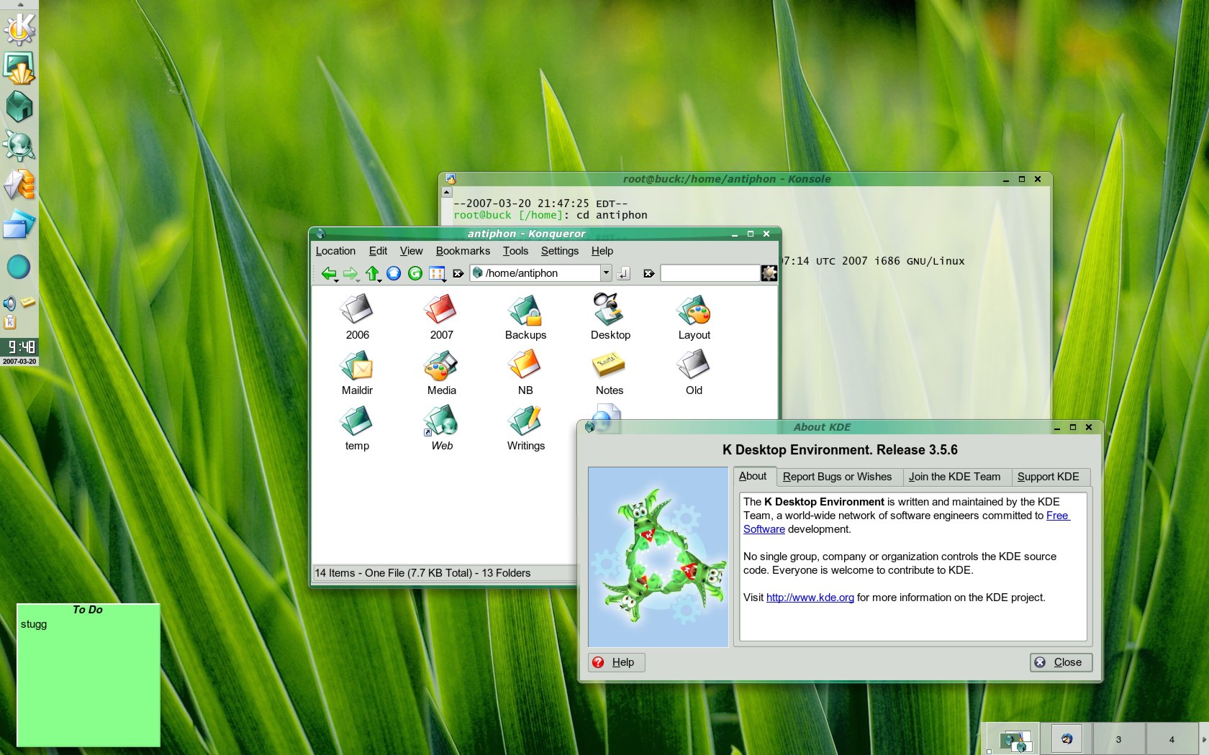Click the blue windows list panel icon
This screenshot has height=755, width=1209.
pyautogui.click(x=19, y=225)
